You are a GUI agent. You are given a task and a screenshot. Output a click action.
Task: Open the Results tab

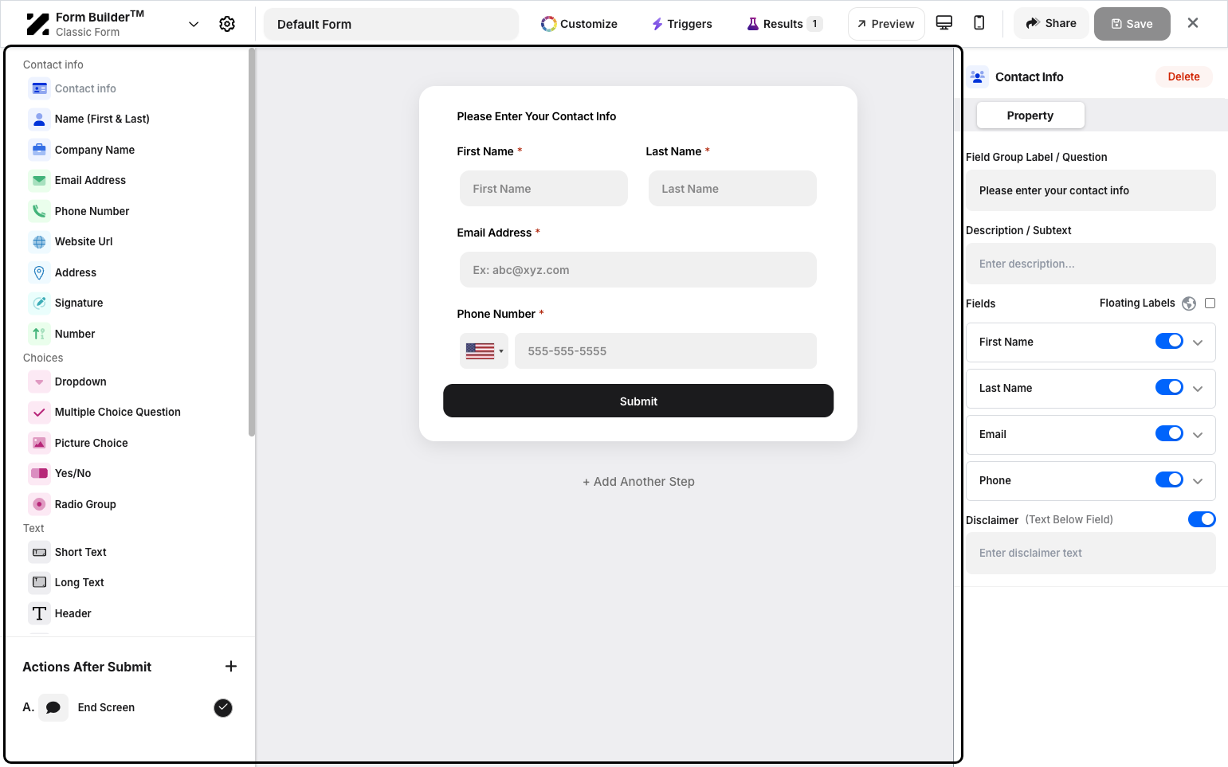[x=784, y=24]
